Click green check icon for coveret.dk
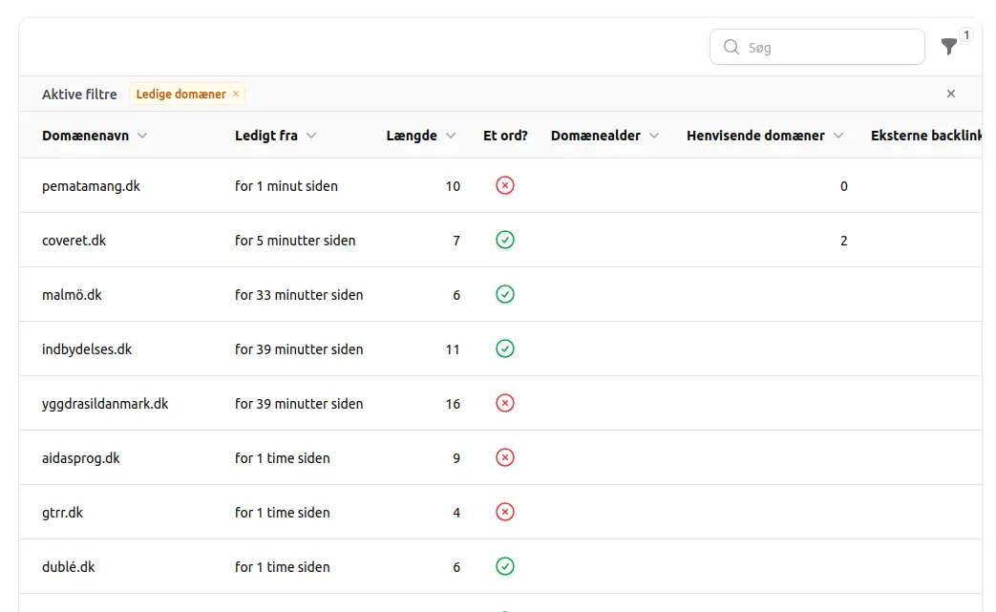Viewport: 996px width, 612px height. point(505,240)
